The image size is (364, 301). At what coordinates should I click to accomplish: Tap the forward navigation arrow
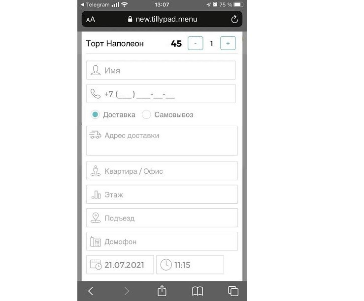tap(127, 291)
